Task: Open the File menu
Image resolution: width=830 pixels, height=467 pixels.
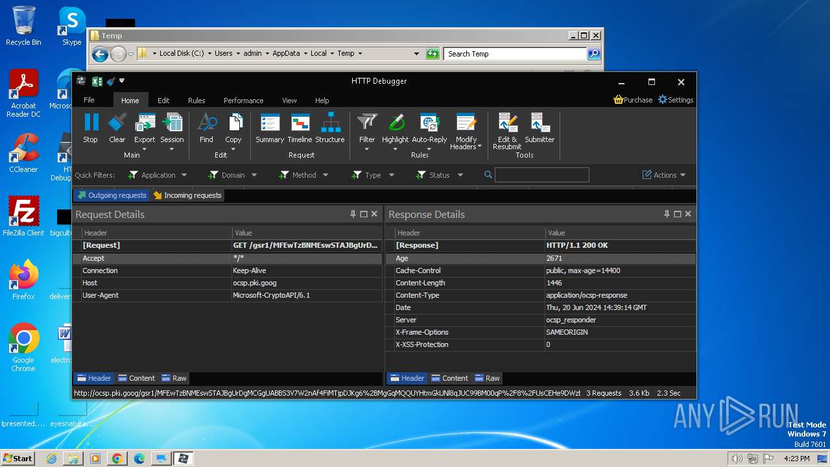Action: [x=89, y=100]
